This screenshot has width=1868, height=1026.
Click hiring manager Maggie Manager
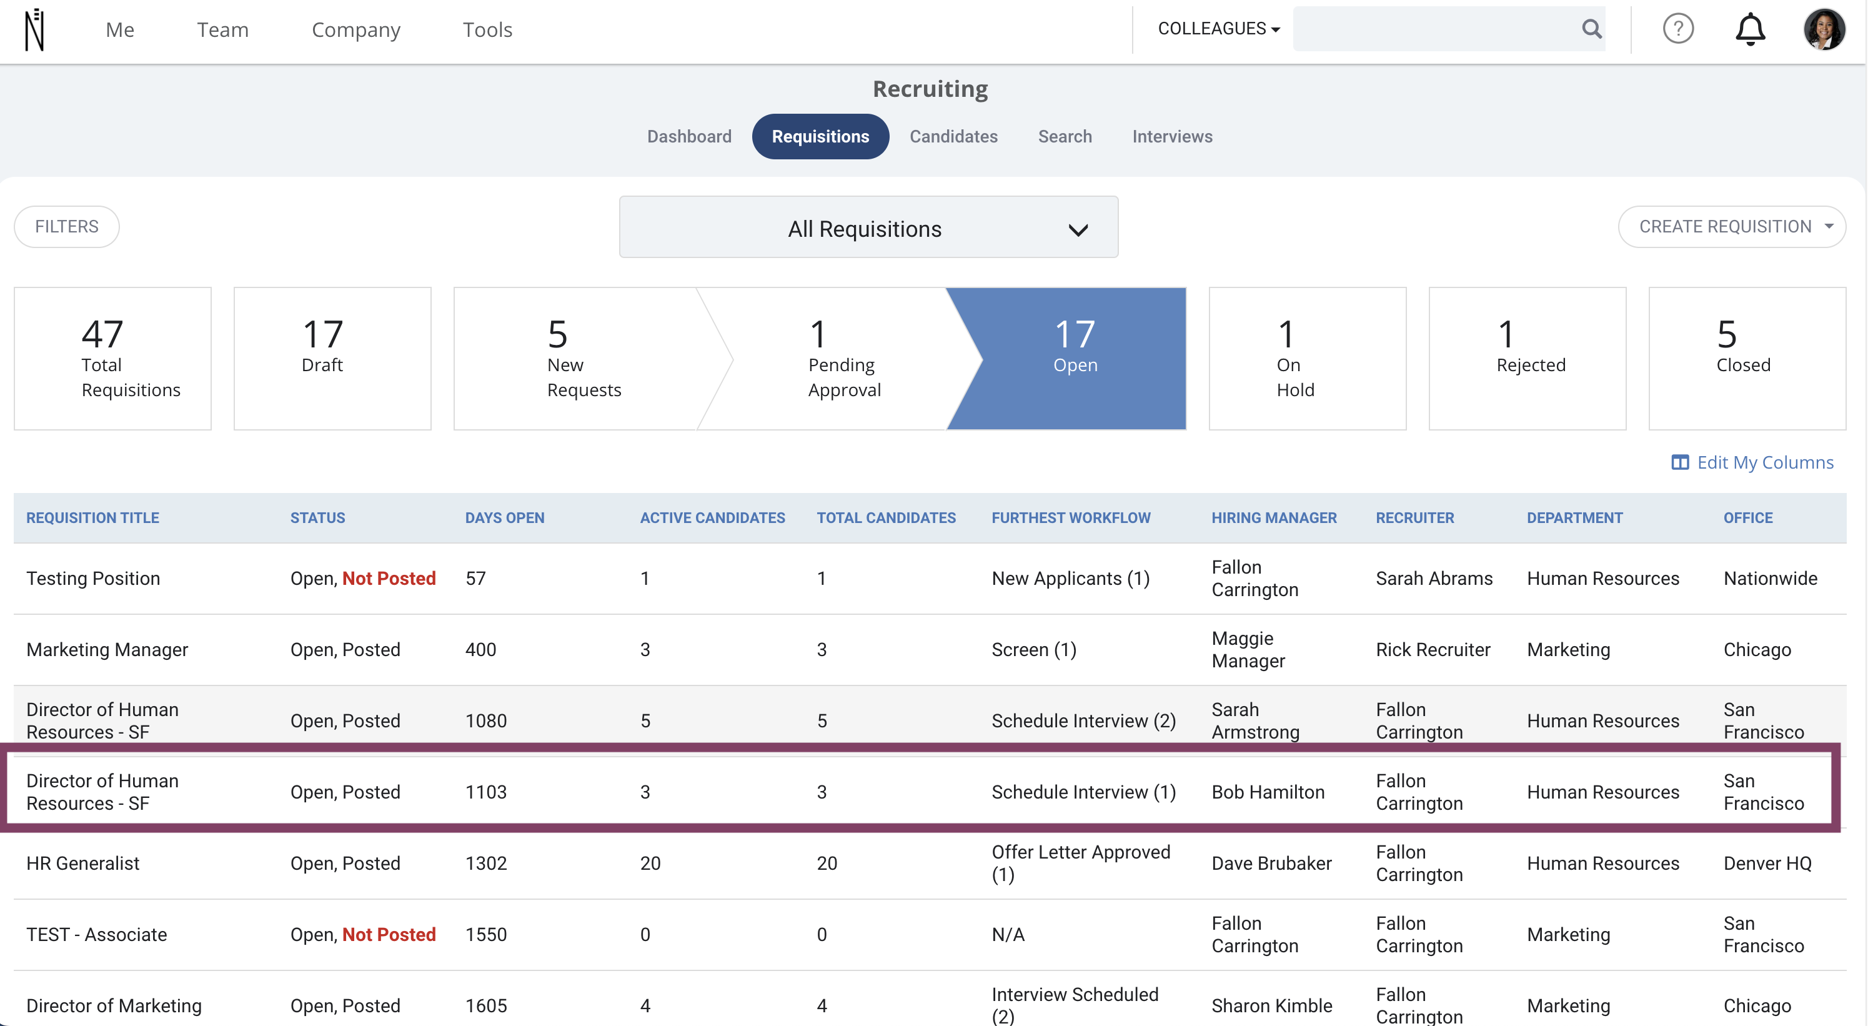point(1248,650)
